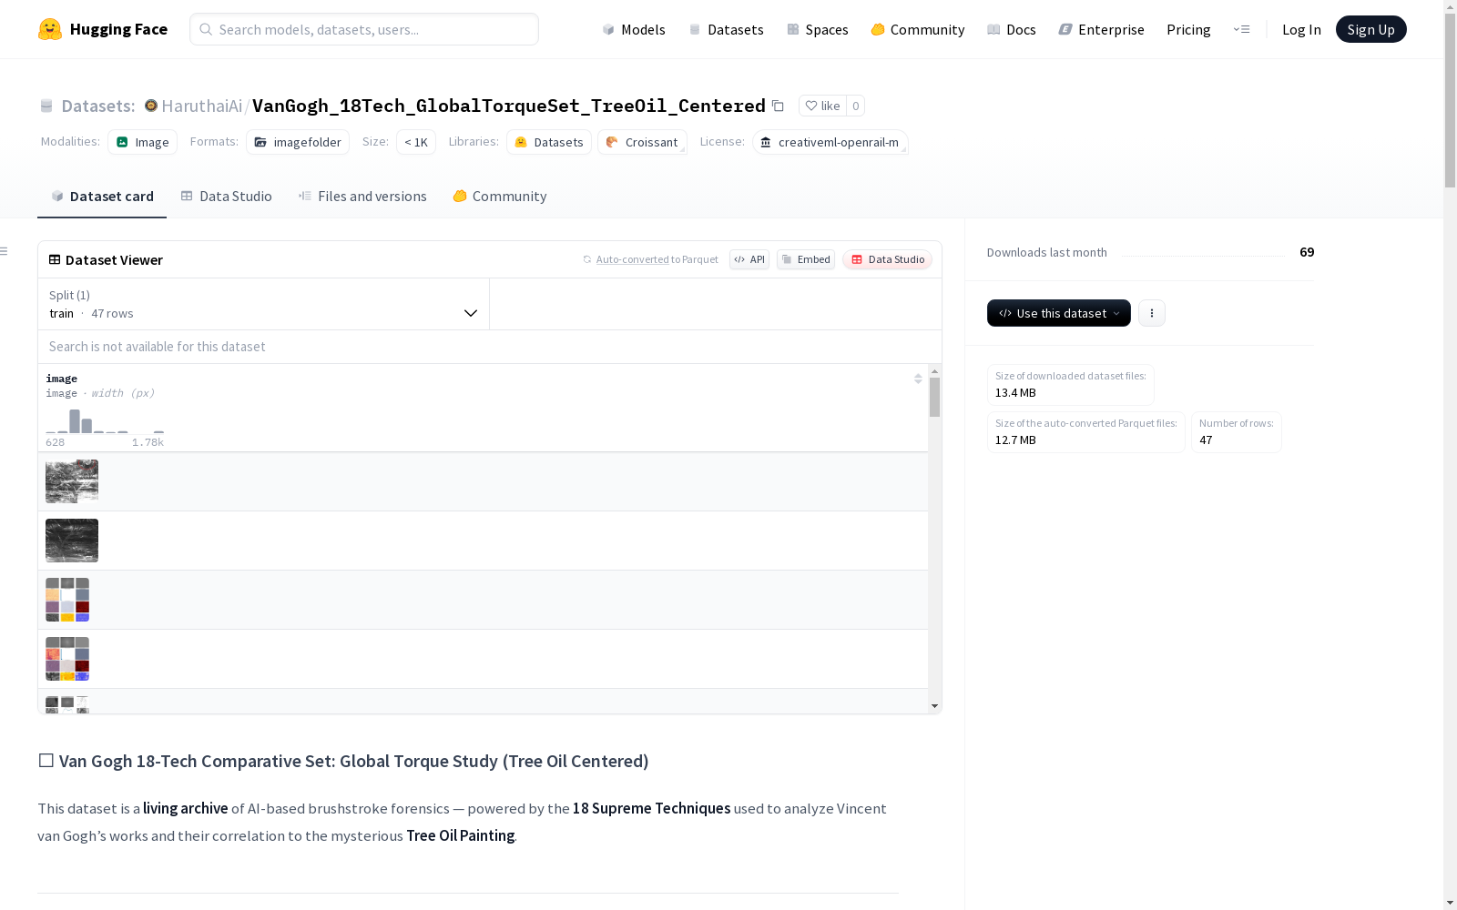Open the fourth row color grid thumbnail
The height and width of the screenshot is (910, 1457).
(x=67, y=659)
